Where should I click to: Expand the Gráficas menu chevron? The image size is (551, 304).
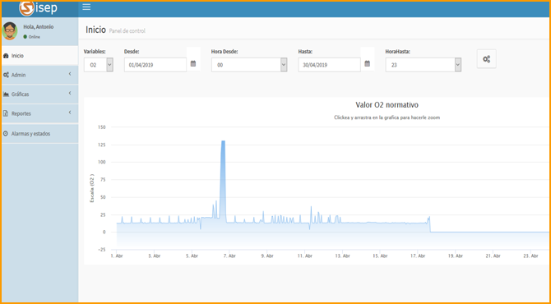[70, 94]
